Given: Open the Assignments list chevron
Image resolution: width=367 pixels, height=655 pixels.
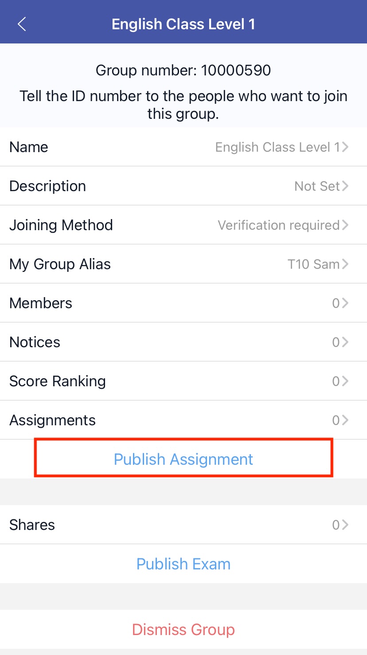Looking at the screenshot, I should tap(345, 420).
